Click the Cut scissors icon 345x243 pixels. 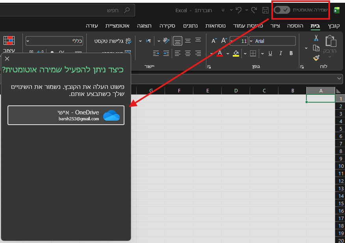(316, 38)
